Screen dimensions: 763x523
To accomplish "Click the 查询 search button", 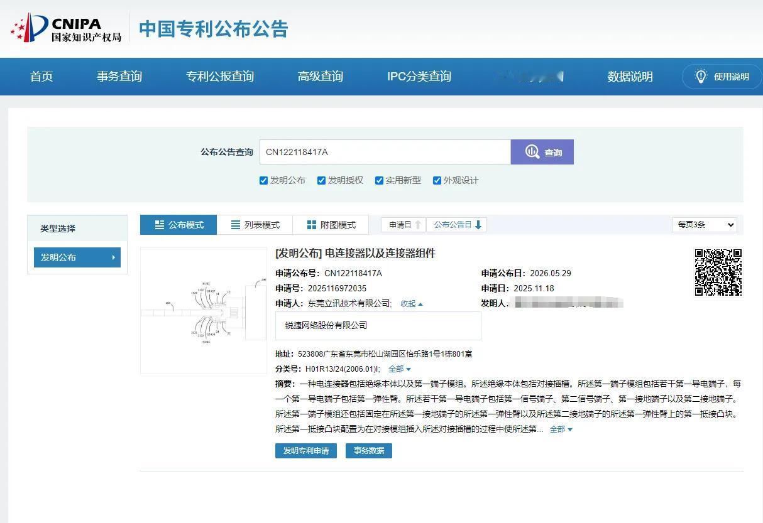I will (542, 152).
